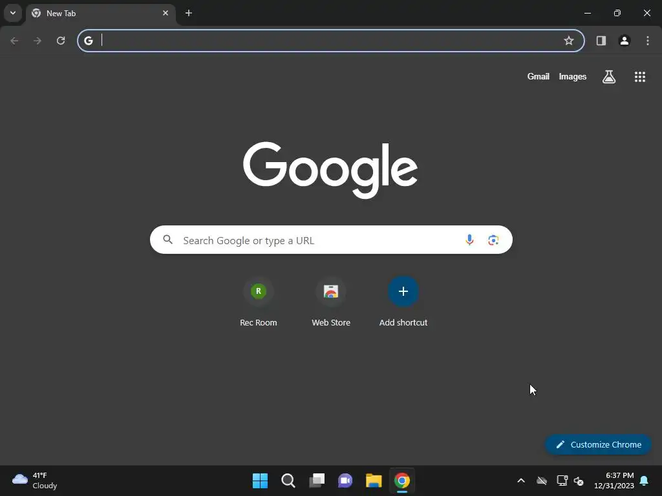Restore down the Chrome window
The image size is (662, 496).
(x=617, y=13)
